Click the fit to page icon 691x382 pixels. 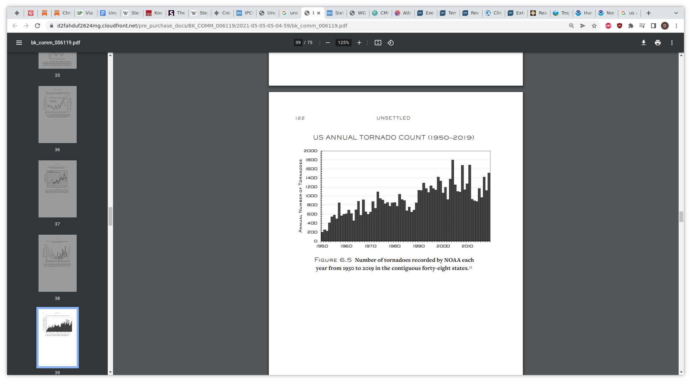[378, 43]
